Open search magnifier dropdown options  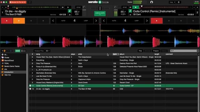click(x=172, y=51)
